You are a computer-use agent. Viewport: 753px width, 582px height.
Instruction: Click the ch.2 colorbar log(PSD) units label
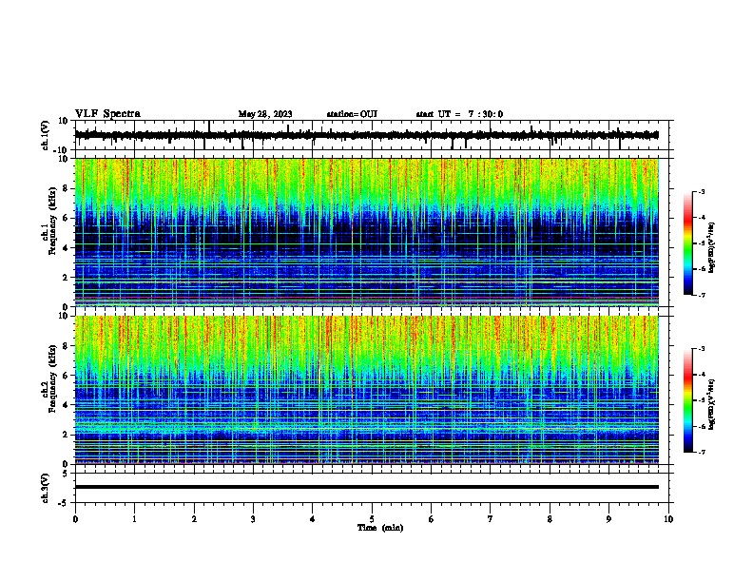tap(712, 405)
